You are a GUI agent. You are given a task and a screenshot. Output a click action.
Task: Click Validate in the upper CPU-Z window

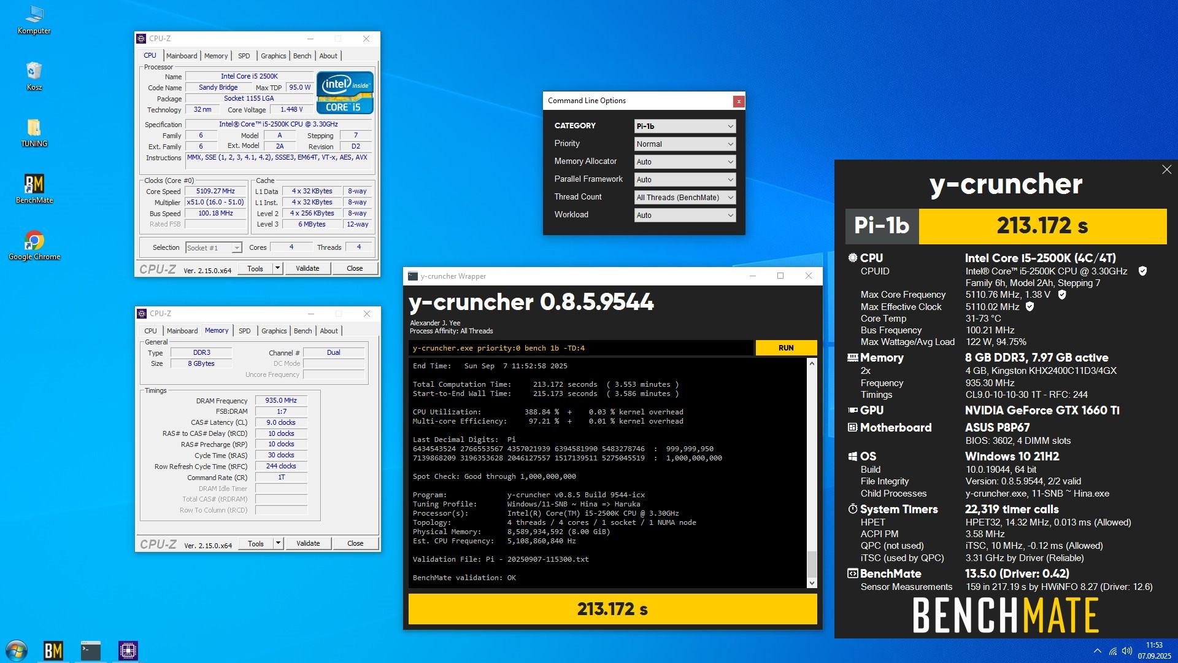click(307, 268)
